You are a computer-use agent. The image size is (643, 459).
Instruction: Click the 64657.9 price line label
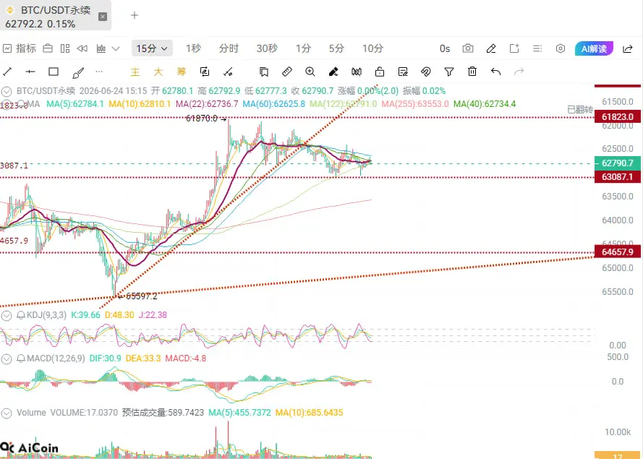[618, 252]
